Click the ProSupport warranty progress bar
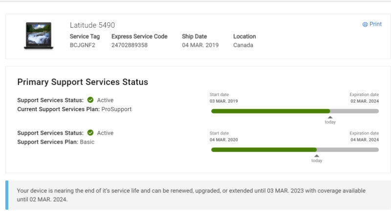Screen dimensions: 391x215 295,111
